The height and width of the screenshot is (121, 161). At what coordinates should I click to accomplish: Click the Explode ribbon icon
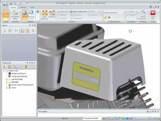(x=52, y=14)
